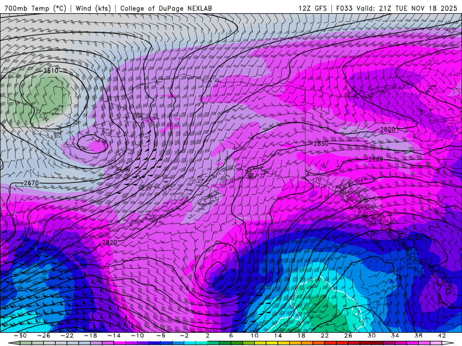Click the left arrow end of the color bar
This screenshot has width=462, height=346.
[13, 343]
